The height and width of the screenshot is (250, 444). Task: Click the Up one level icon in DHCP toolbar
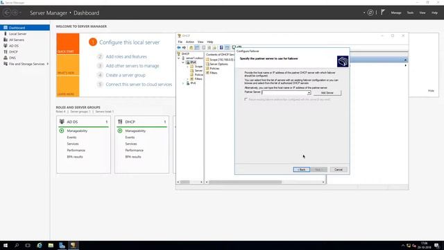click(x=191, y=48)
